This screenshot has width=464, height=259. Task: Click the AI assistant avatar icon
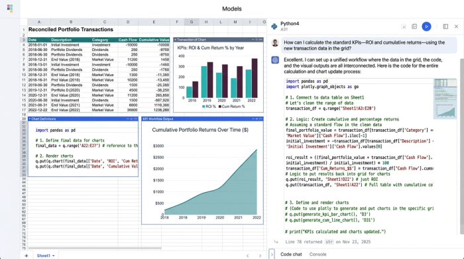pyautogui.click(x=275, y=60)
